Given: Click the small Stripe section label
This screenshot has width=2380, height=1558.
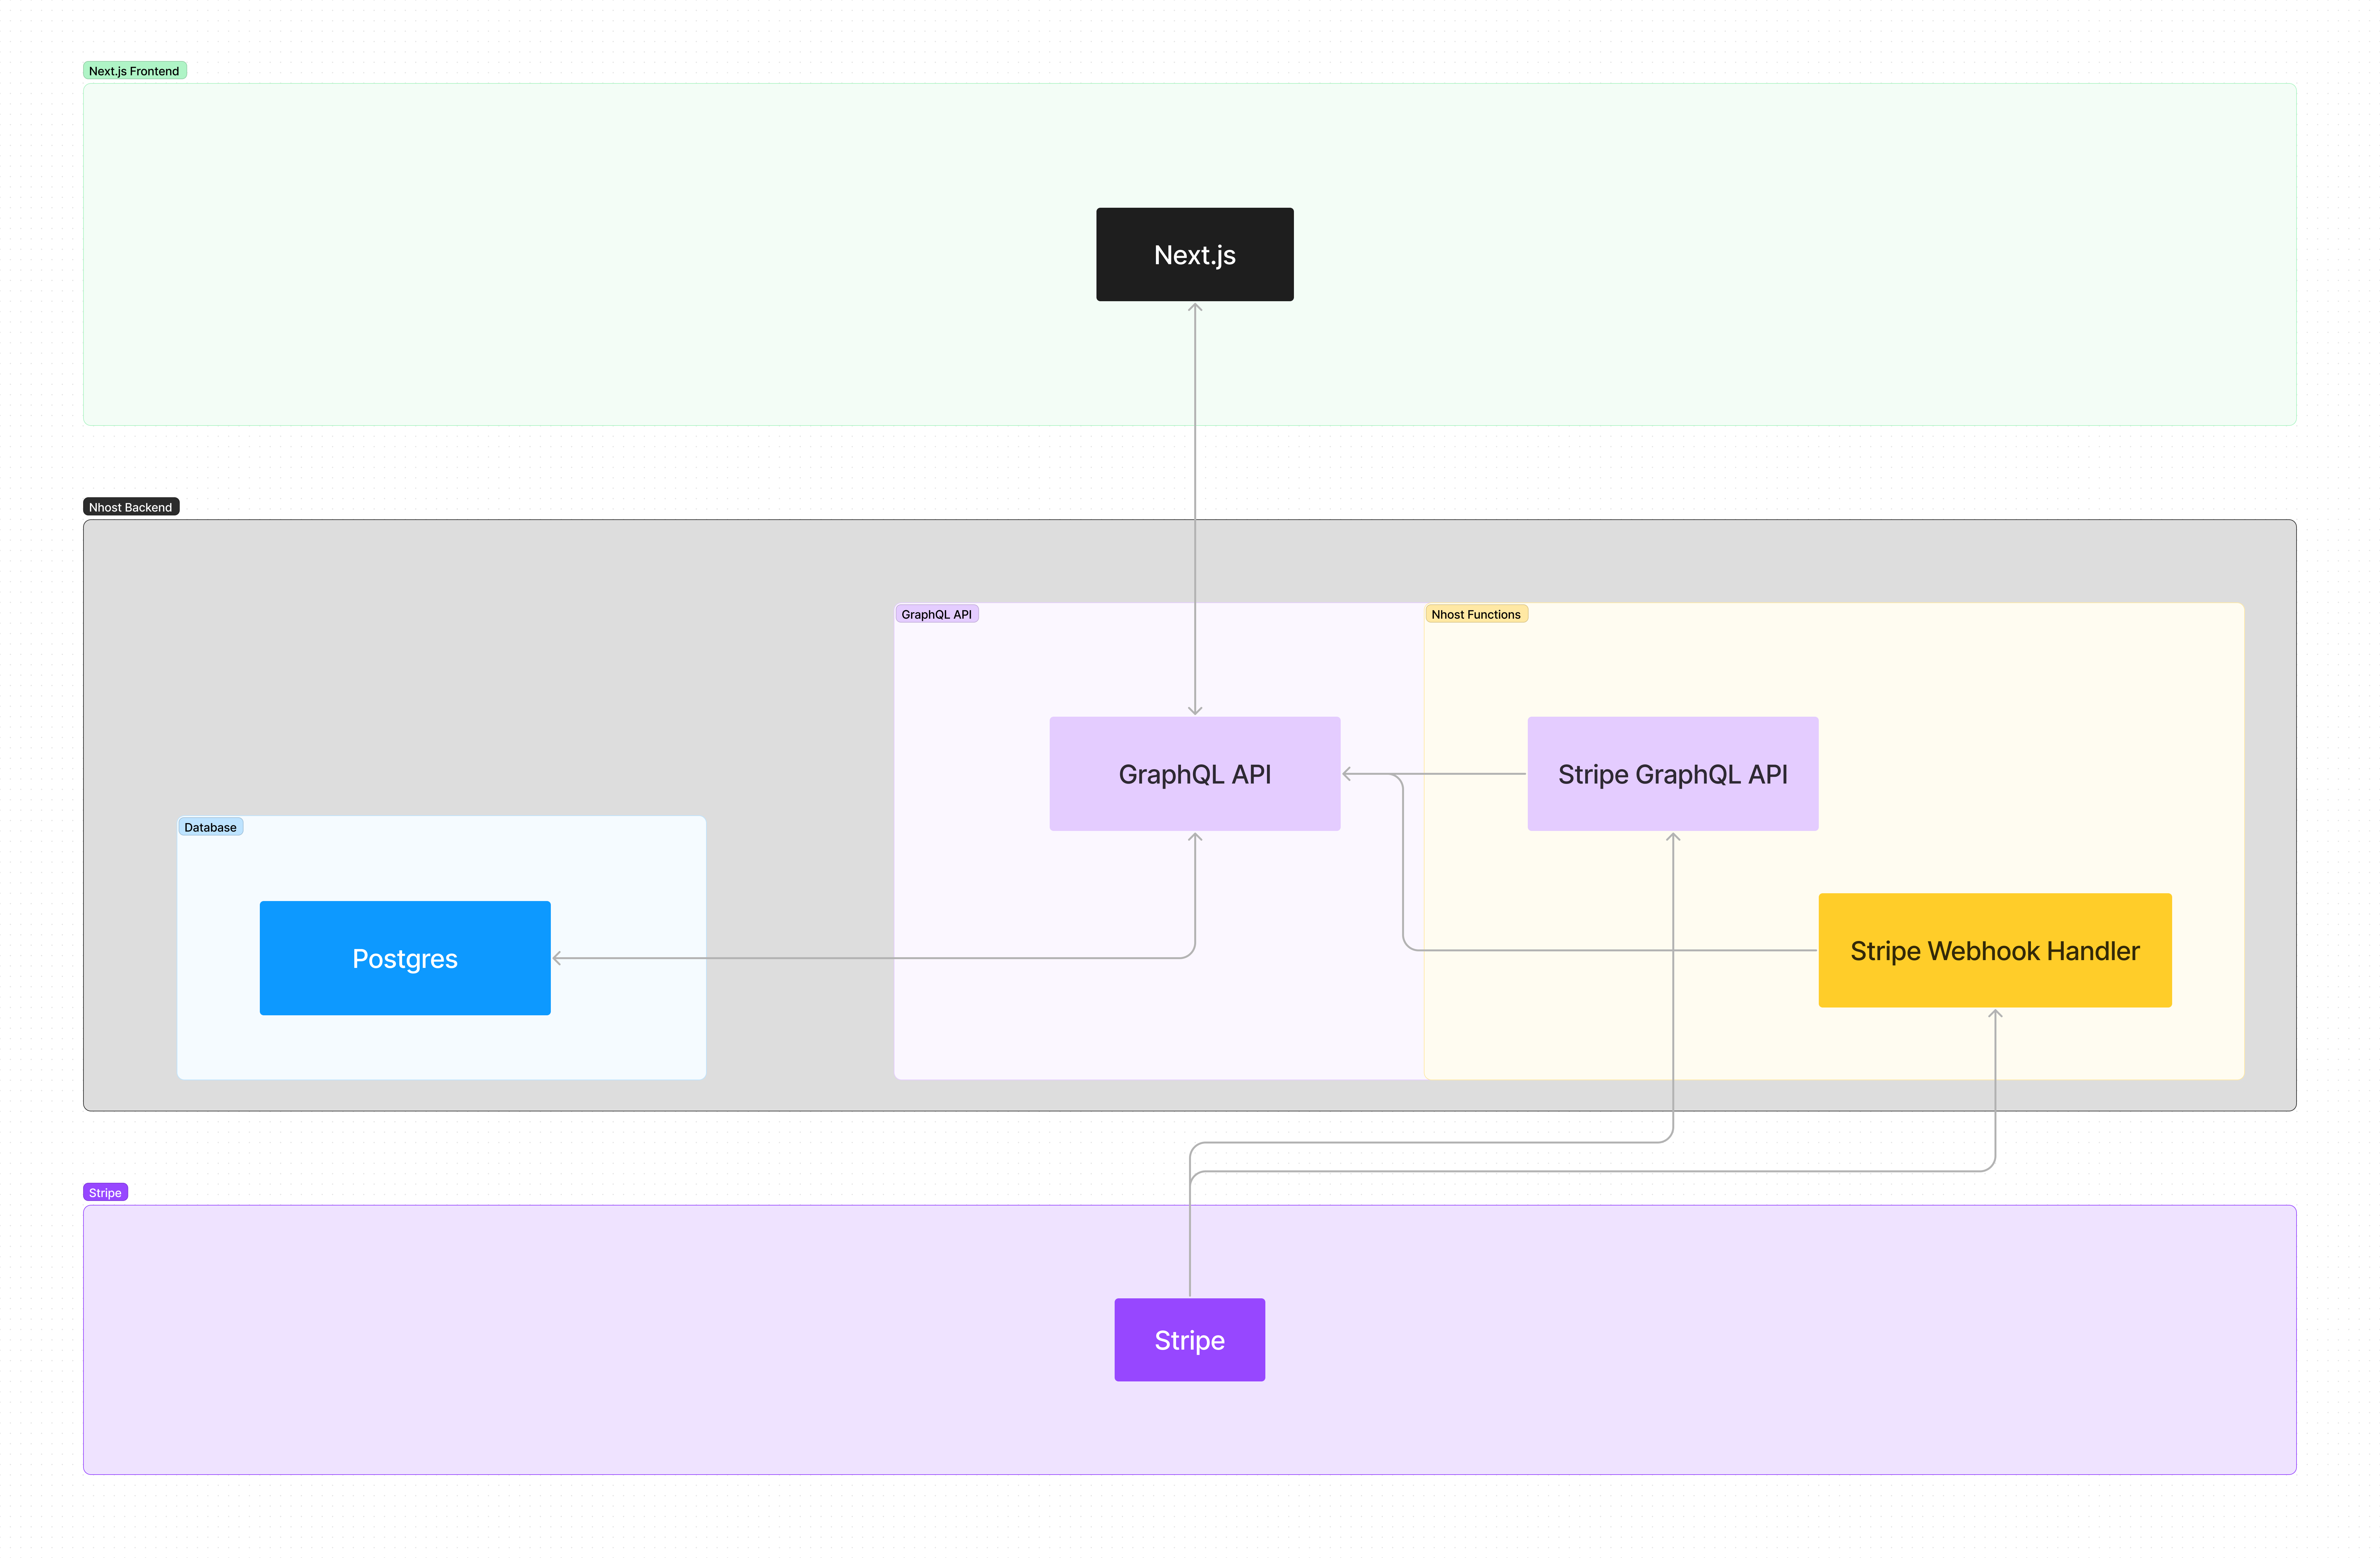Looking at the screenshot, I should click(105, 1192).
